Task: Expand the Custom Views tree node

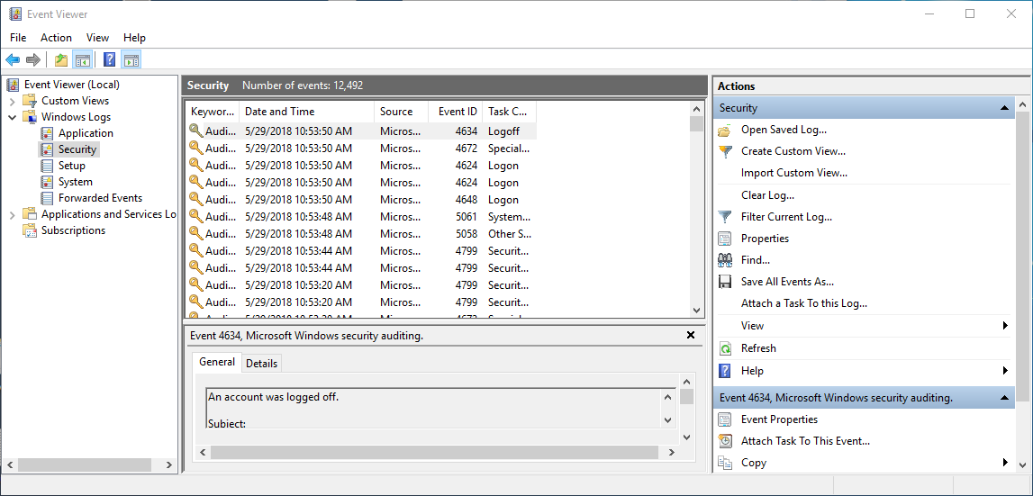Action: tap(12, 101)
